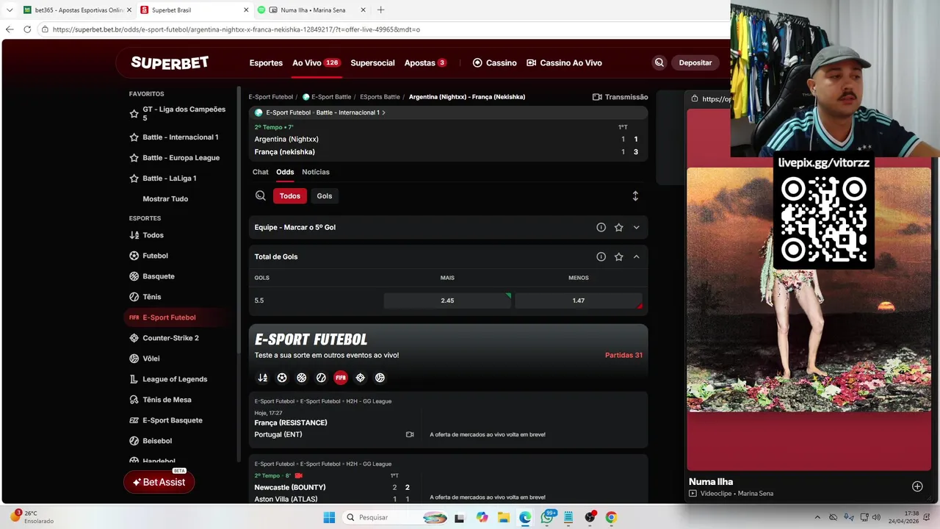Open the Windows Start menu
The width and height of the screenshot is (940, 529).
(329, 517)
